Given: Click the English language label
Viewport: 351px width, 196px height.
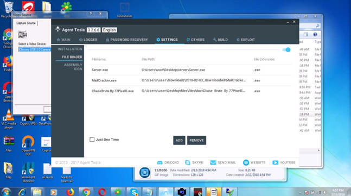Looking at the screenshot, I should pyautogui.click(x=110, y=30).
